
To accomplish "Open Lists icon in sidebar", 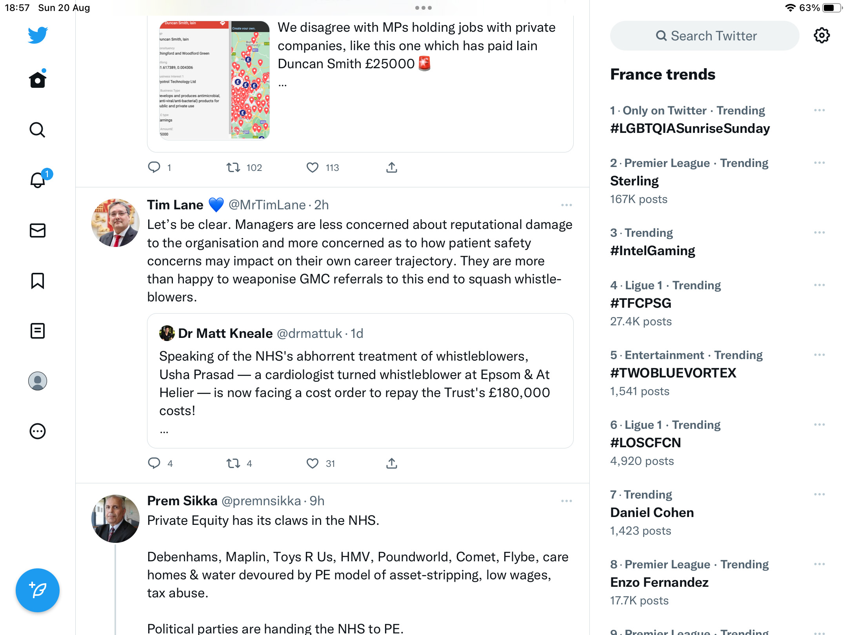I will click(x=38, y=331).
